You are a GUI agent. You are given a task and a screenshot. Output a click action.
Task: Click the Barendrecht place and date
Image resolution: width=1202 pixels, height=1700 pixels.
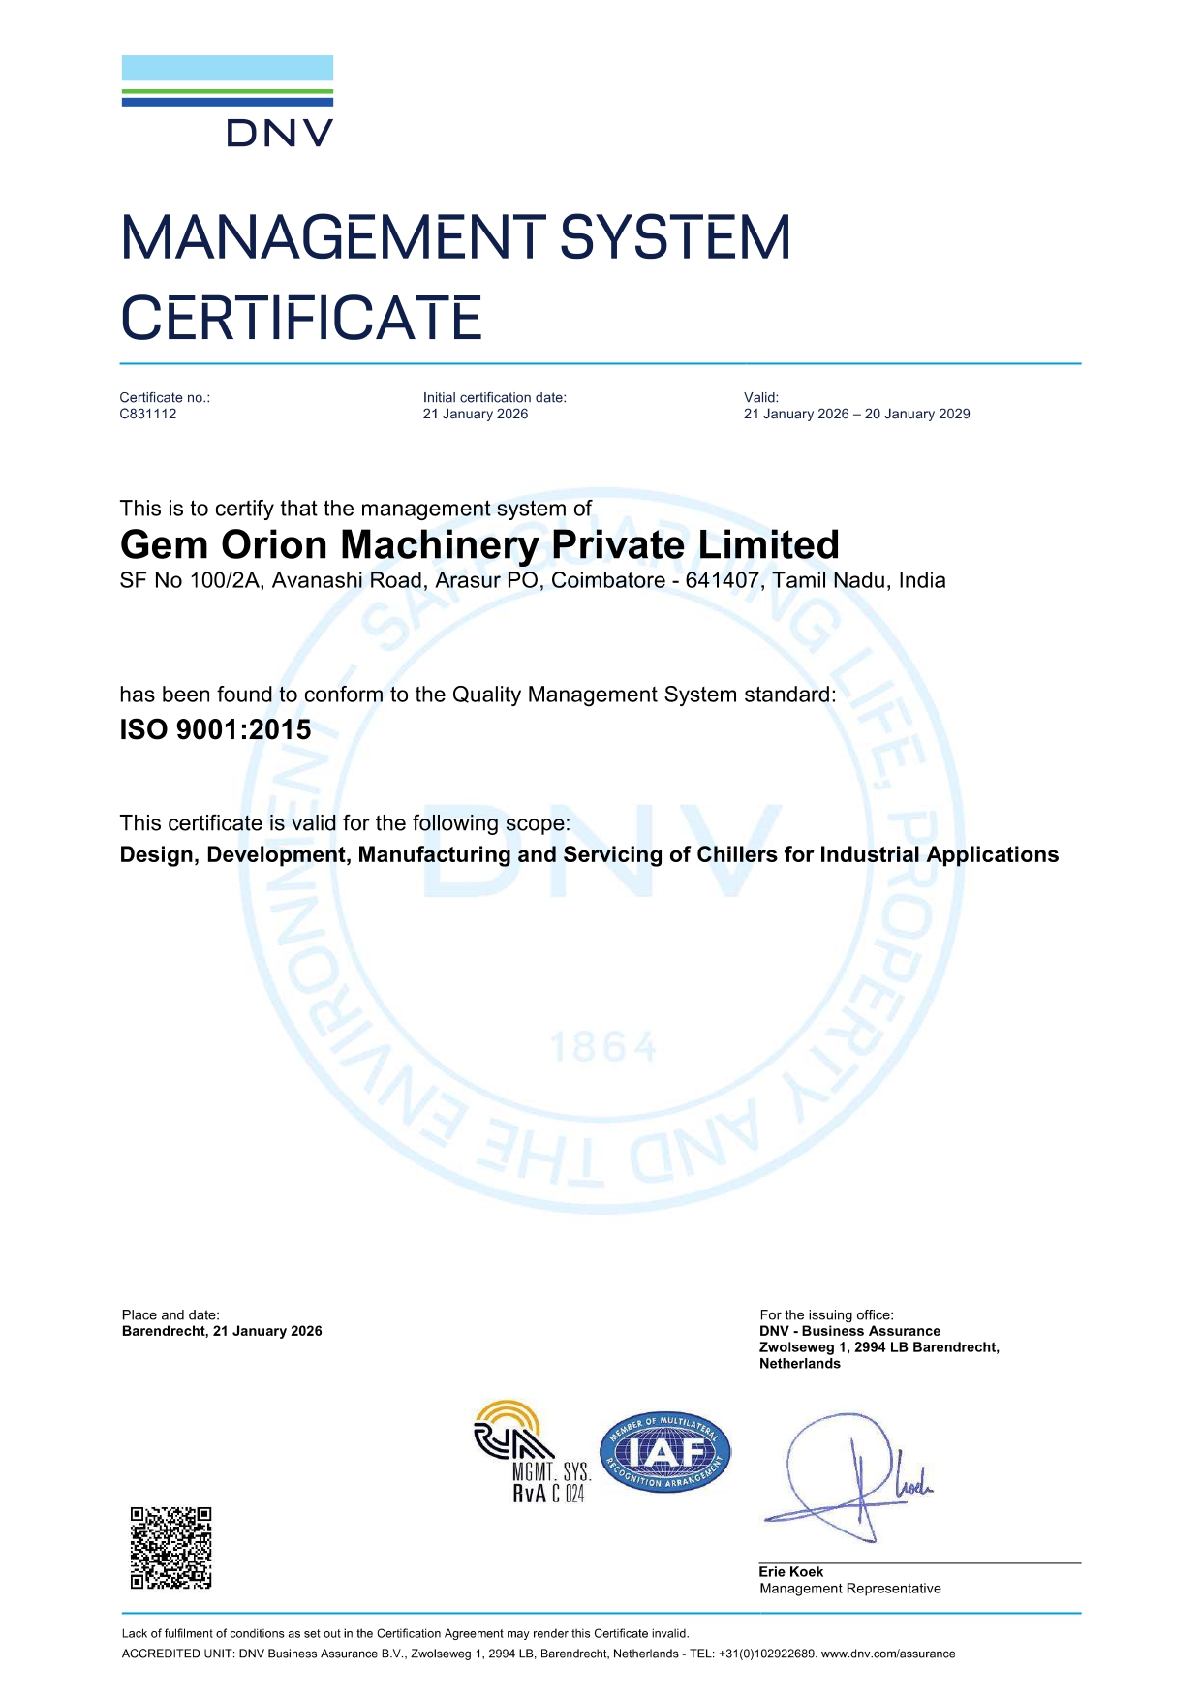tap(222, 1331)
